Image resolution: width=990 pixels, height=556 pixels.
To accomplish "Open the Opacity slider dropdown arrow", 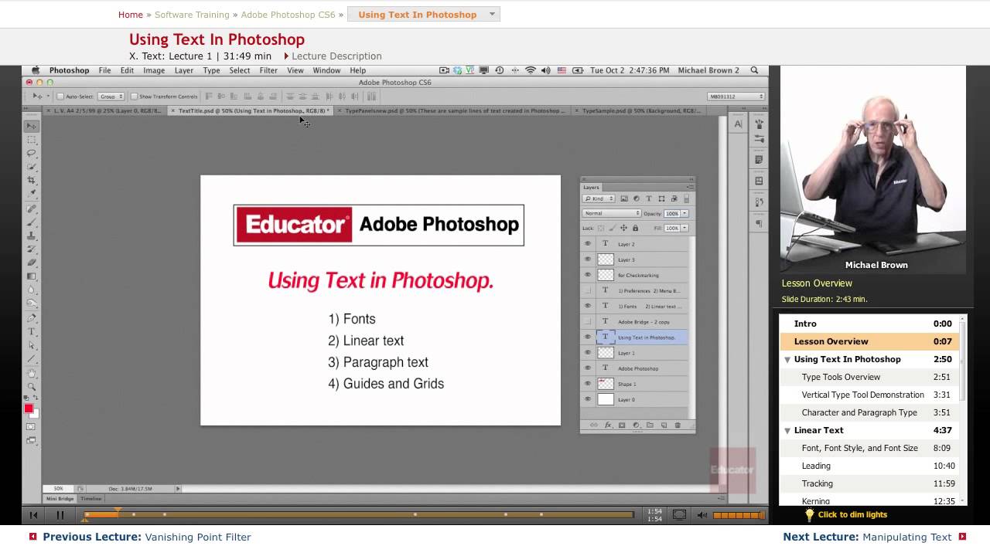I will pyautogui.click(x=684, y=213).
